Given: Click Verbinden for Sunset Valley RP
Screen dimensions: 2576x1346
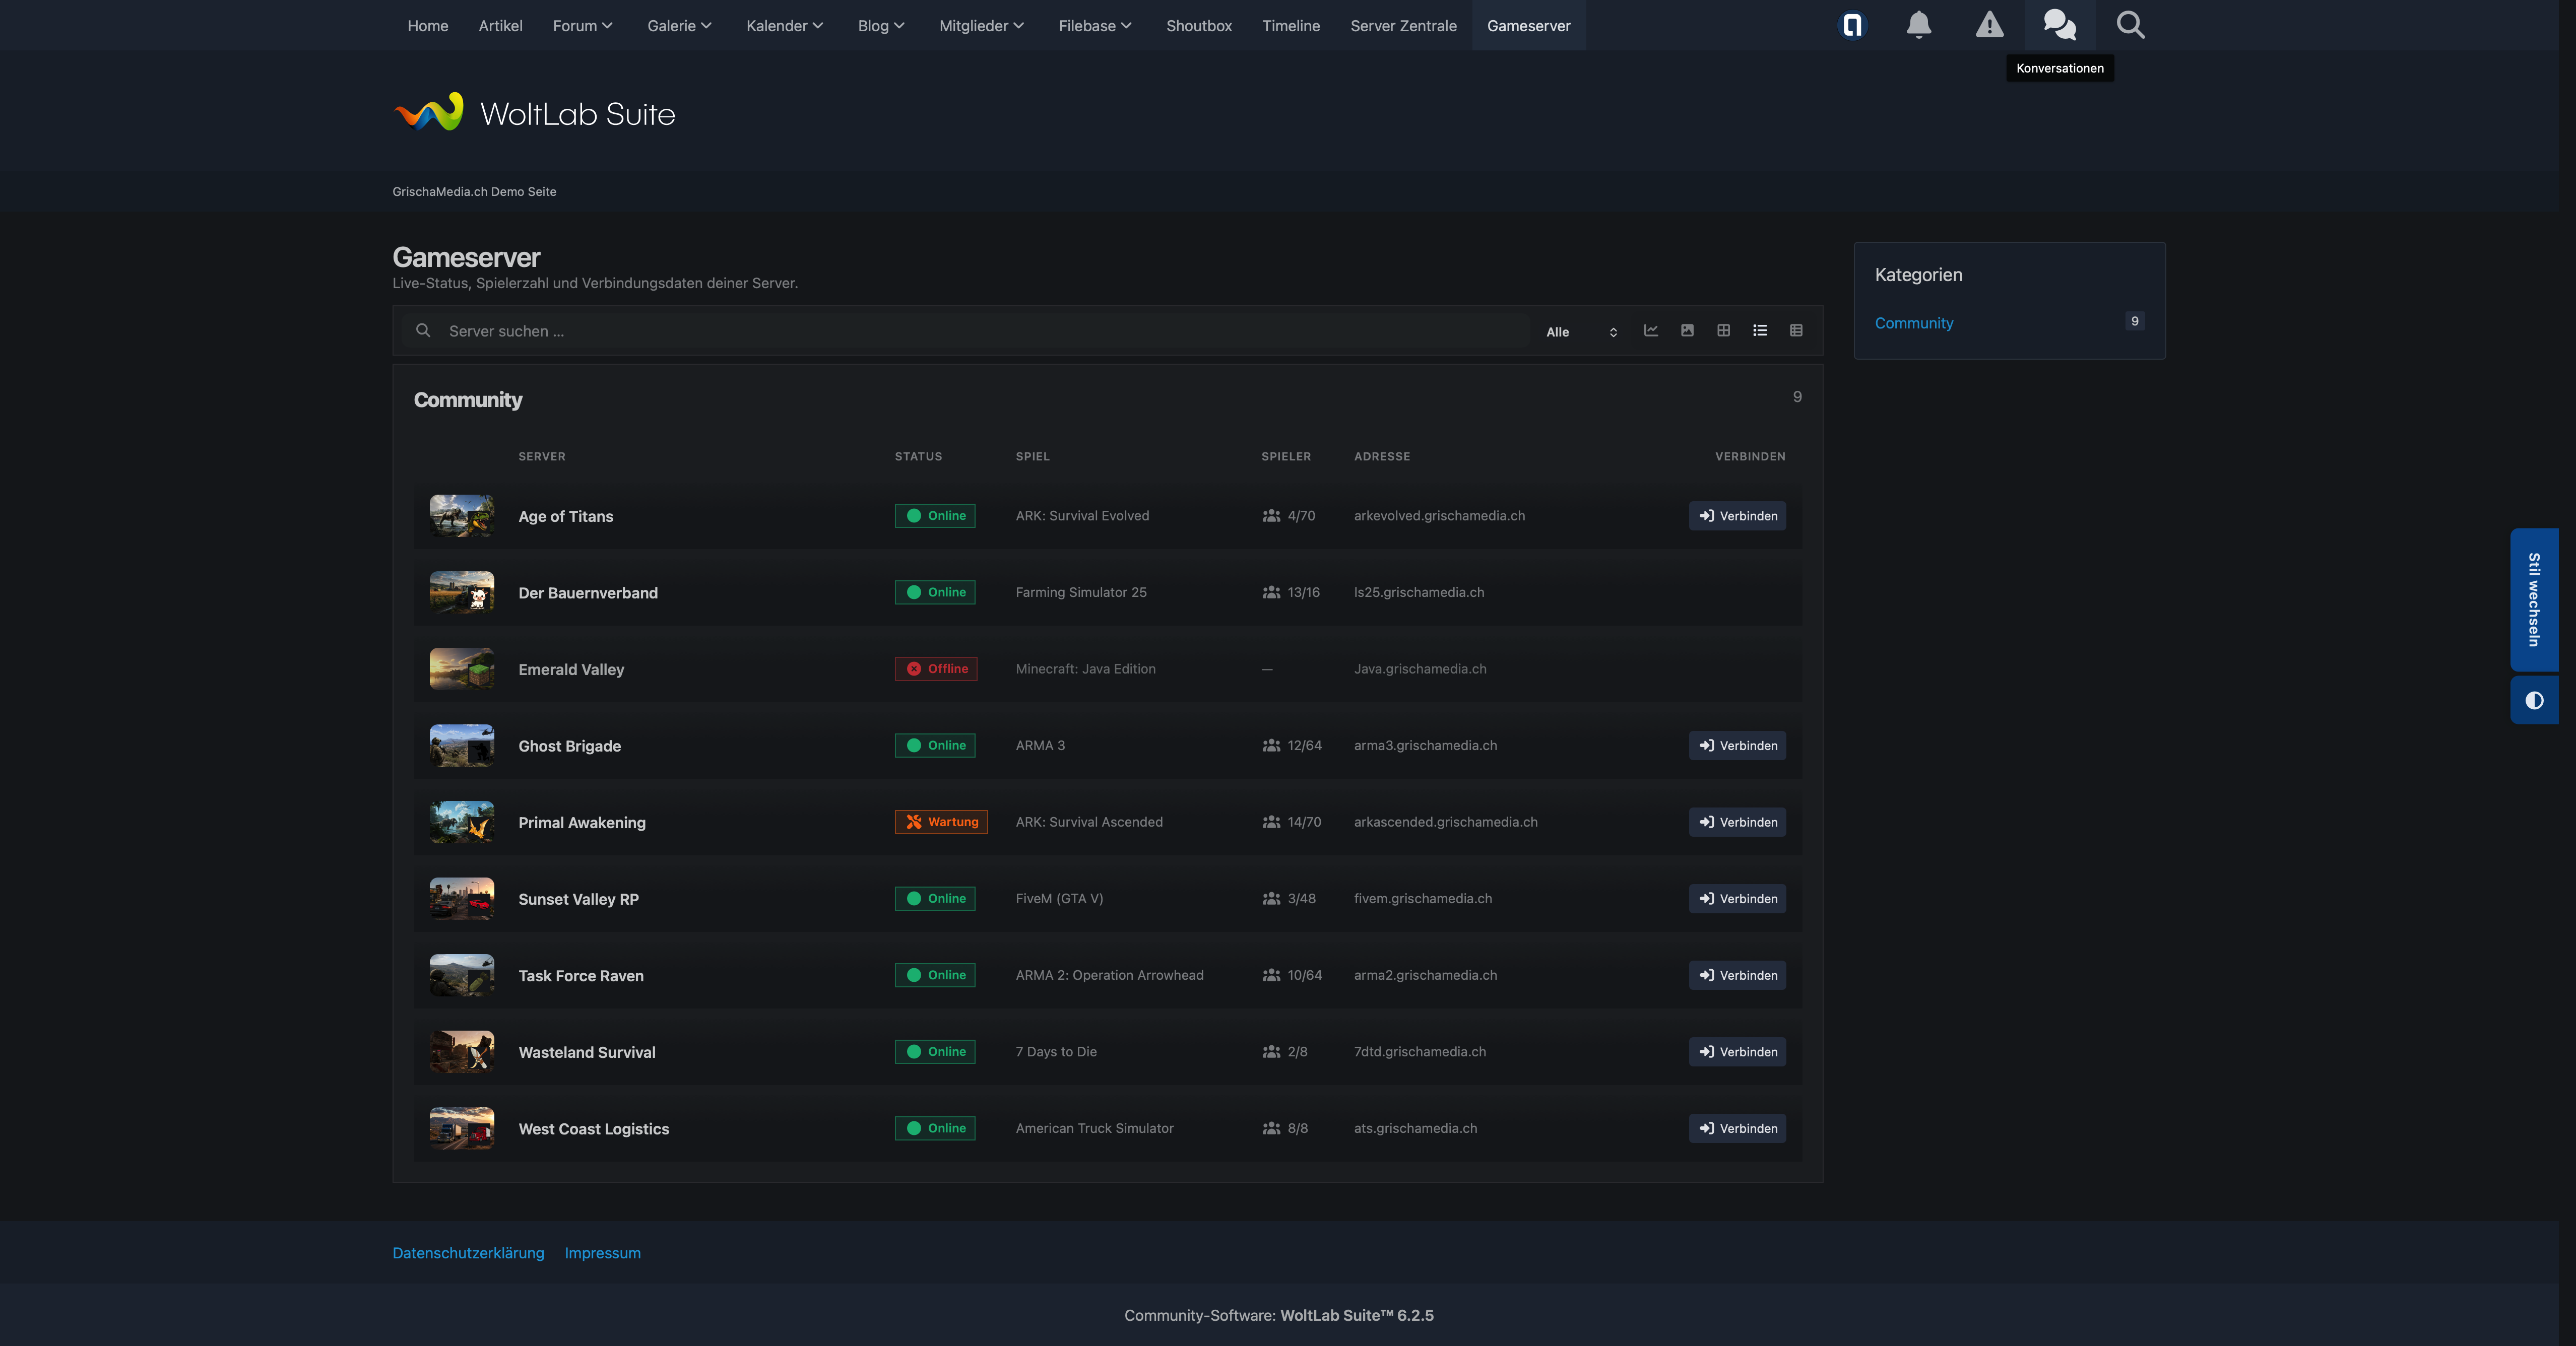Looking at the screenshot, I should click(1737, 899).
